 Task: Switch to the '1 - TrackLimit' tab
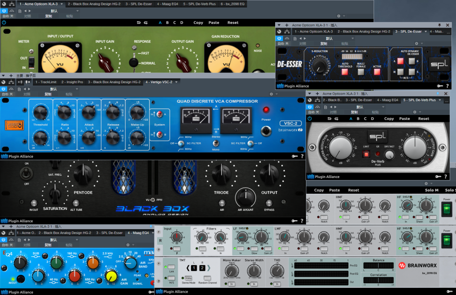(x=46, y=82)
